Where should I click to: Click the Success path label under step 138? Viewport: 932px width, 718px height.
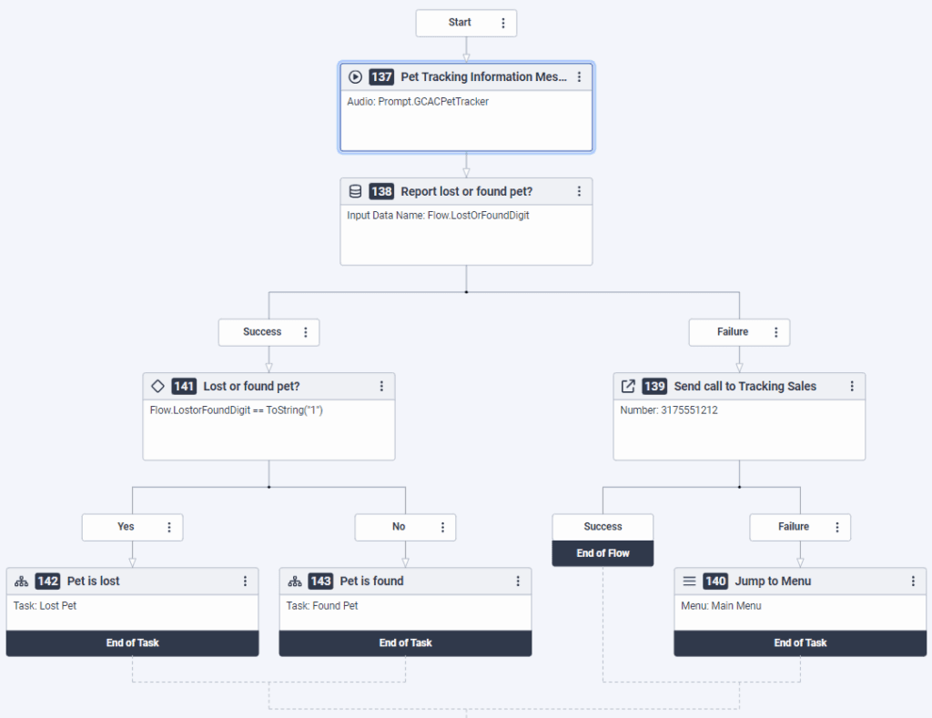(x=262, y=332)
